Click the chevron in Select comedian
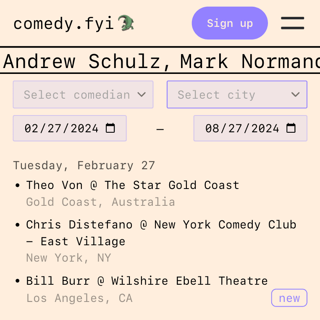320x320 pixels. click(142, 94)
